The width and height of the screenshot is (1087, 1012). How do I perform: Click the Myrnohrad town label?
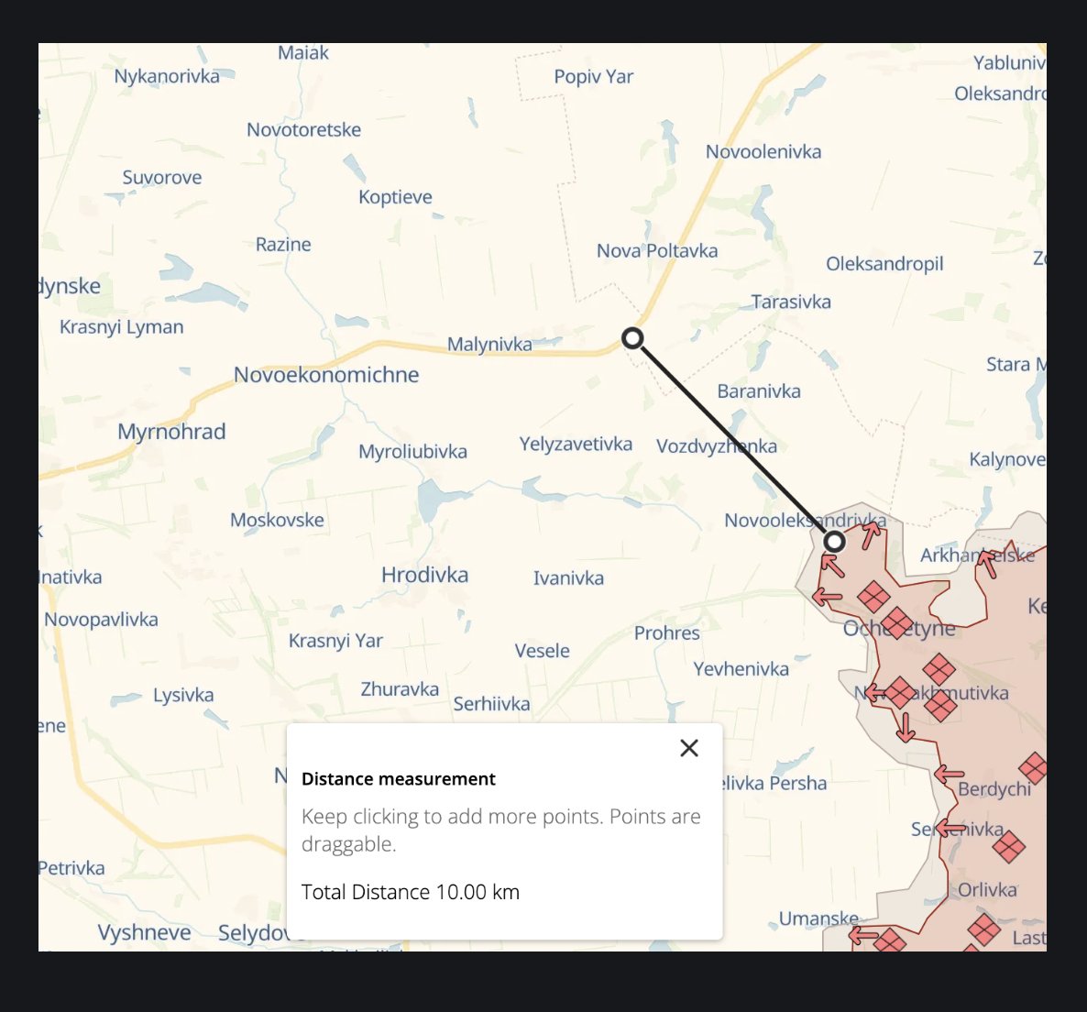point(172,431)
